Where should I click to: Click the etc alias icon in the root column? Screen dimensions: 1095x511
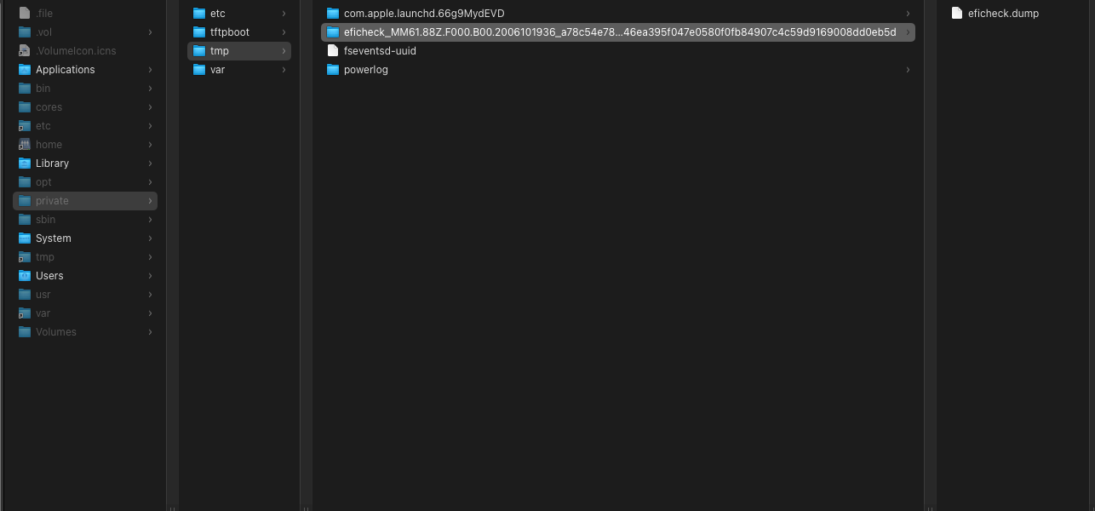pyautogui.click(x=25, y=126)
